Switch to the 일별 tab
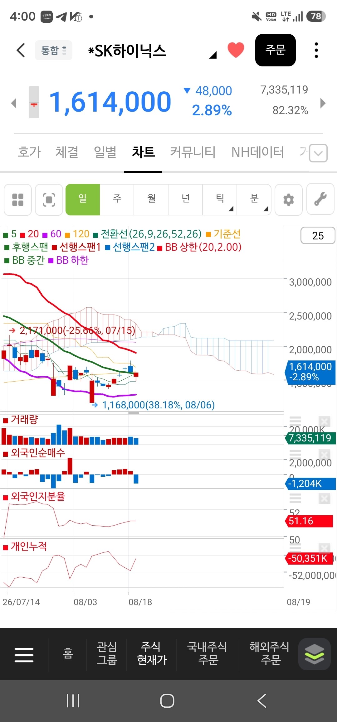337x722 pixels. coord(105,152)
